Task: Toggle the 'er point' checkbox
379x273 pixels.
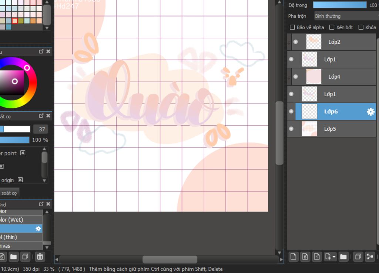Action: point(23,153)
